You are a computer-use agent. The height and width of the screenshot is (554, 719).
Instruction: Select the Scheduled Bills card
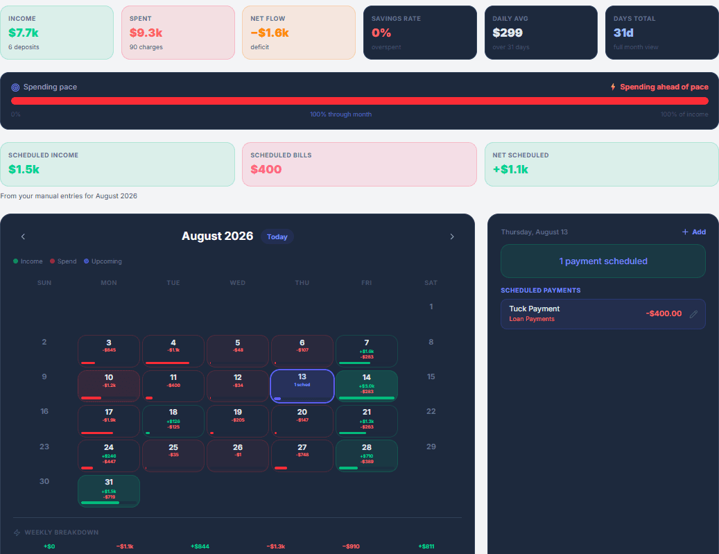(359, 164)
